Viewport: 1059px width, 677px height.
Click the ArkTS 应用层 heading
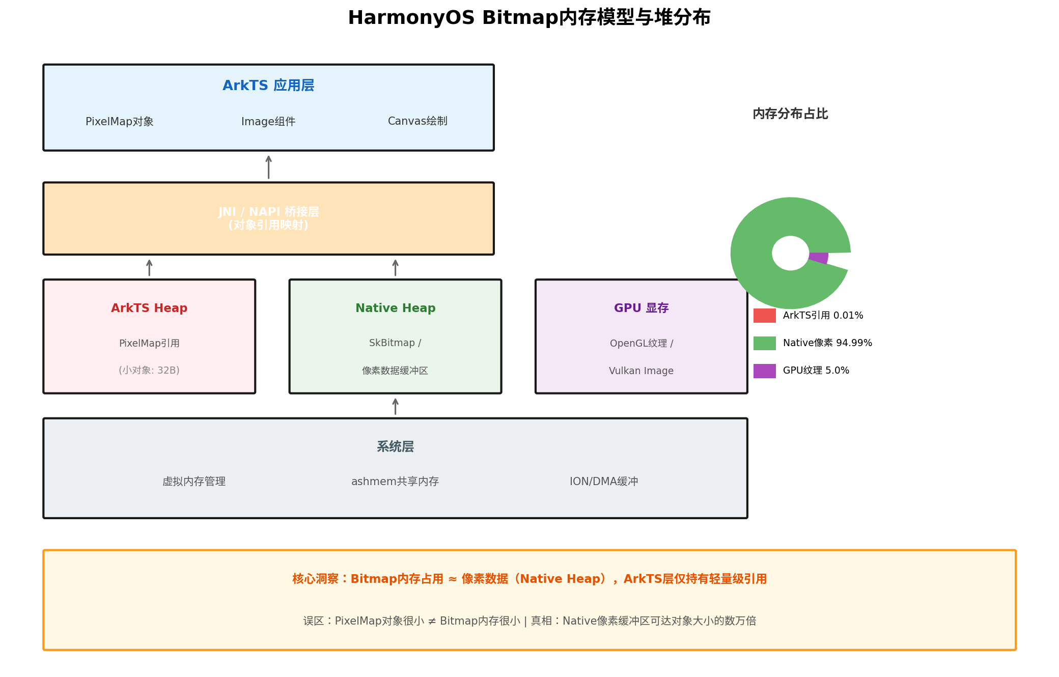(x=268, y=86)
